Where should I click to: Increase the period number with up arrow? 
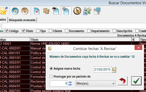point(70,82)
